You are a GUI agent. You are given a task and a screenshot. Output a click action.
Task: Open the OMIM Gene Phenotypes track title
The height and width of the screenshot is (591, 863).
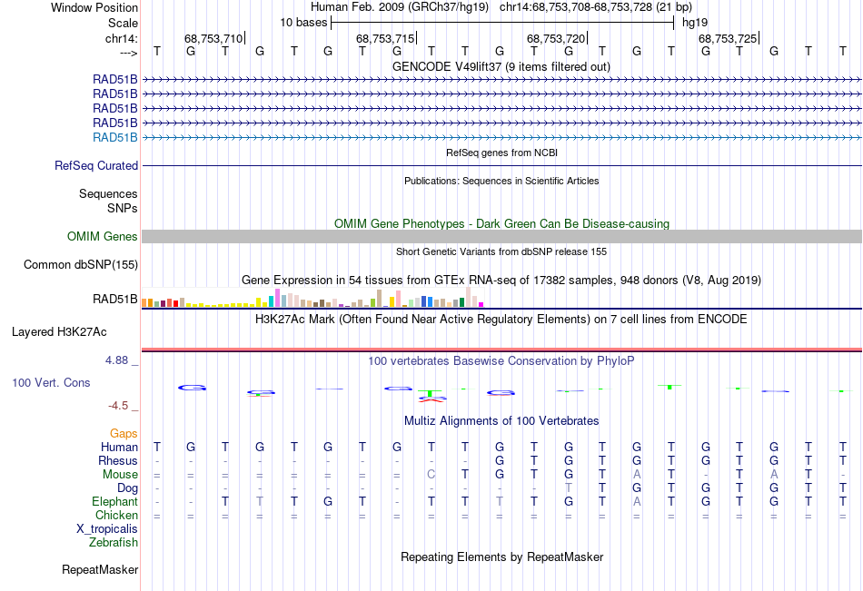click(x=501, y=223)
